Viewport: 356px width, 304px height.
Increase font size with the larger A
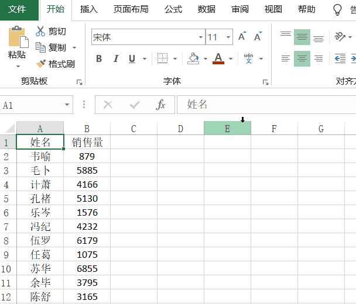coord(242,36)
